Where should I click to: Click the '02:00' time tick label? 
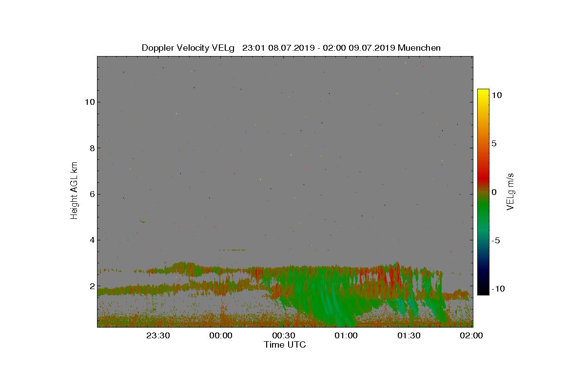[471, 335]
